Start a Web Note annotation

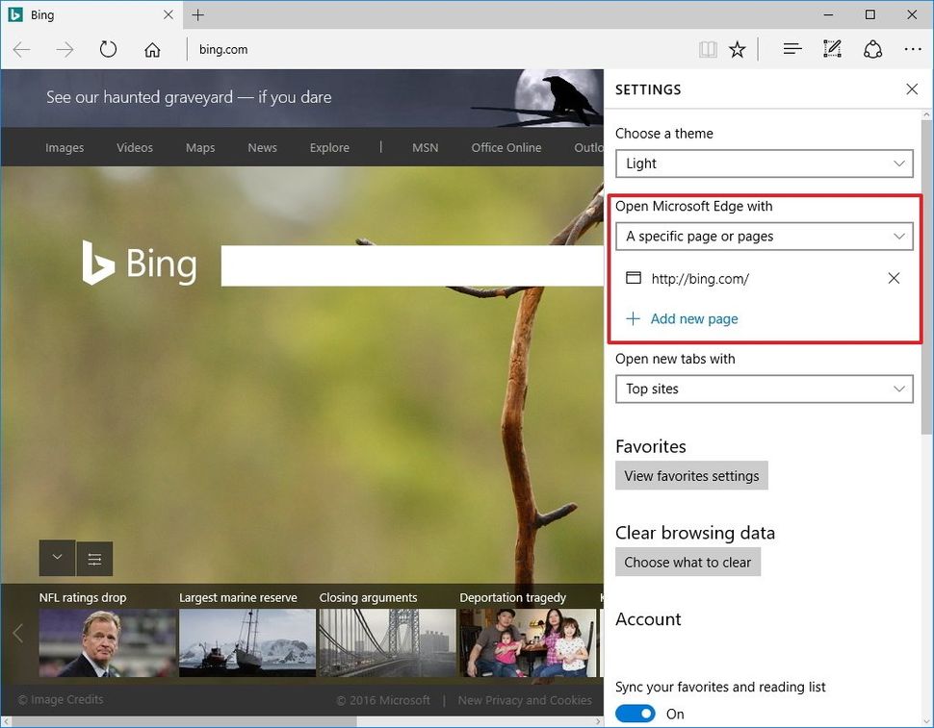[x=831, y=48]
